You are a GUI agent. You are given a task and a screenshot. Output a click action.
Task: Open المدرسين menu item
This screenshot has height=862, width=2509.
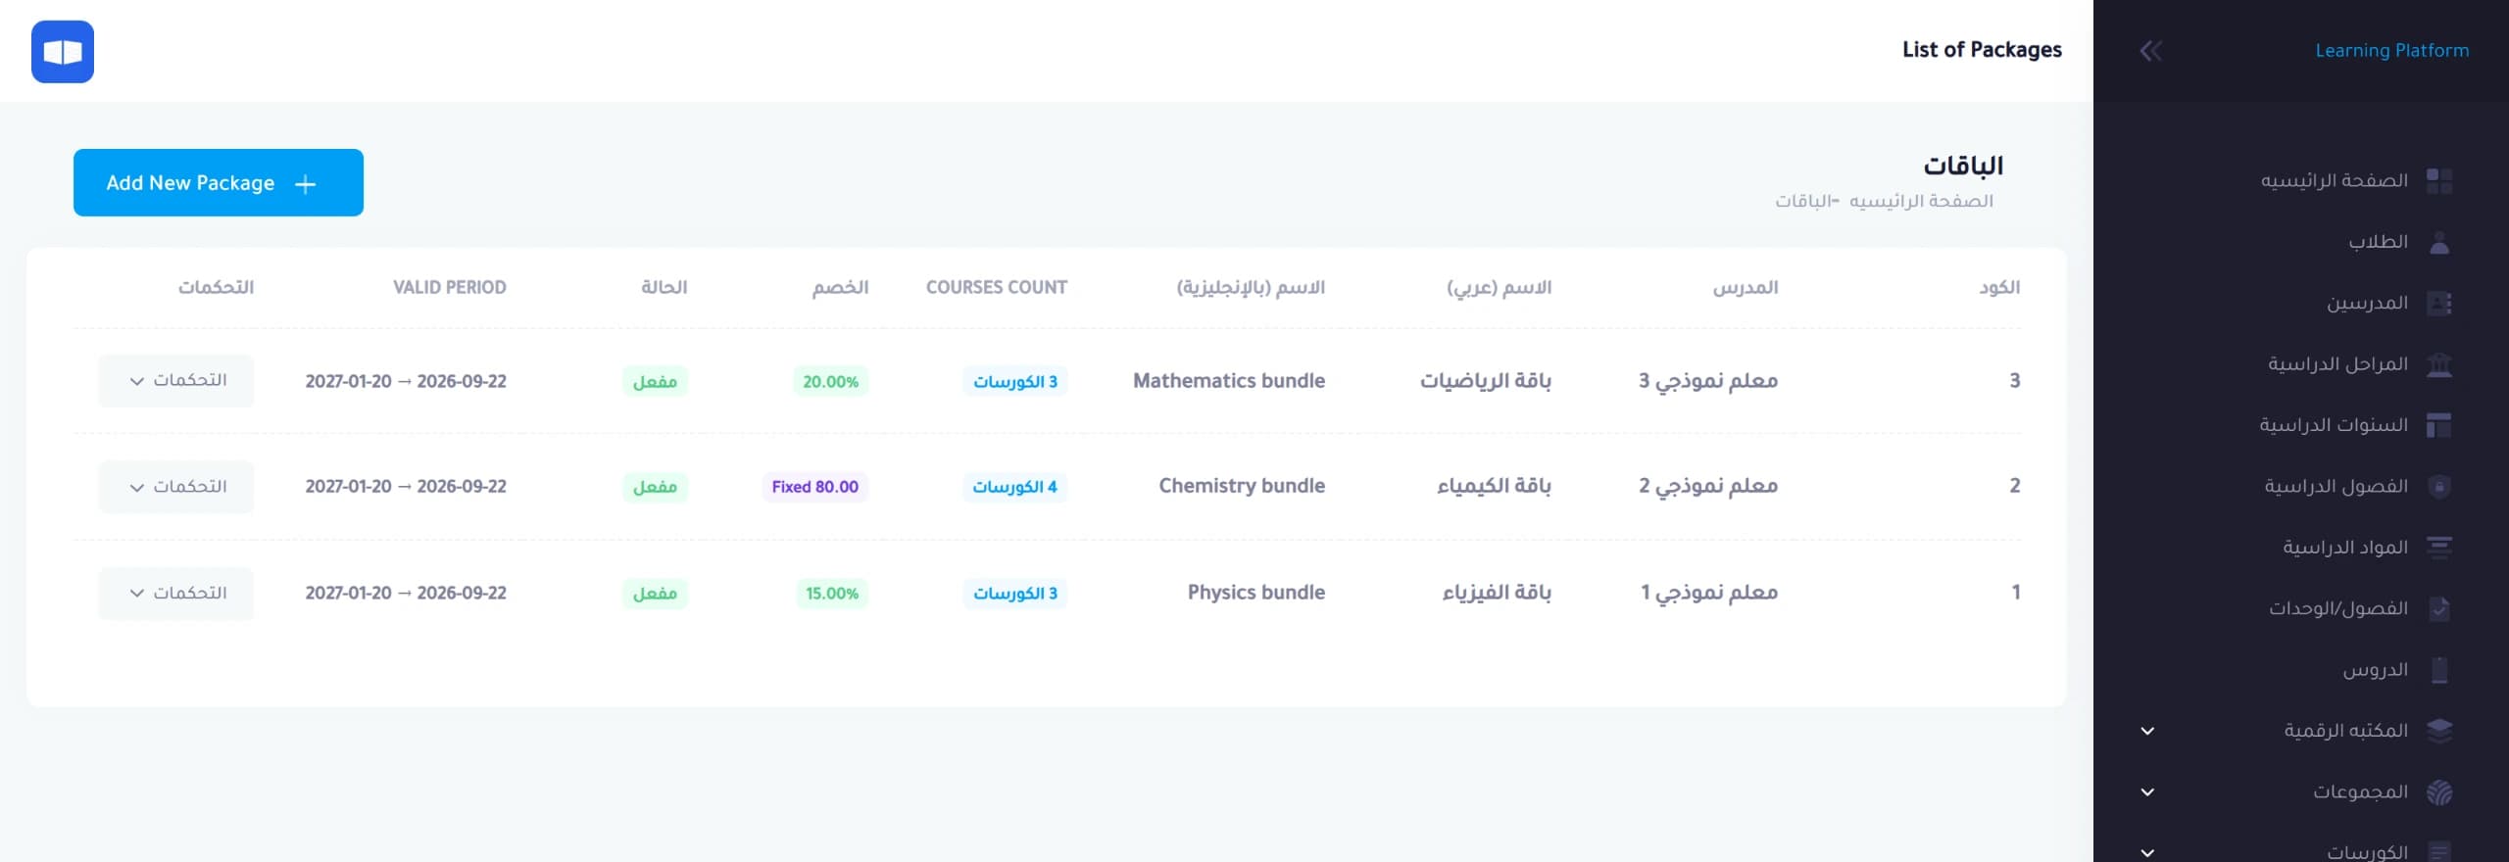coord(2367,303)
